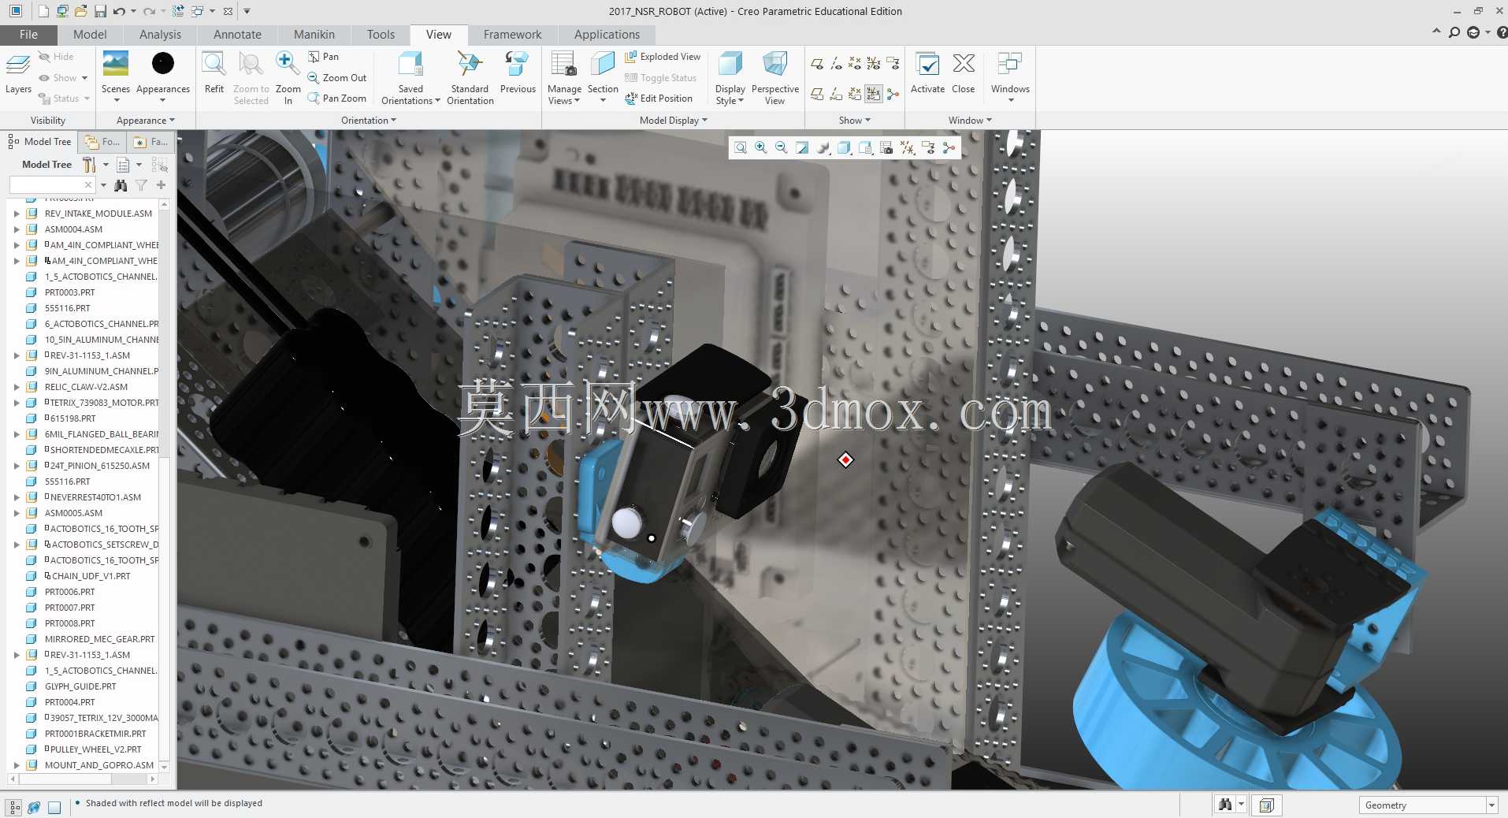
Task: Return to the Previous orientation
Action: 518,73
